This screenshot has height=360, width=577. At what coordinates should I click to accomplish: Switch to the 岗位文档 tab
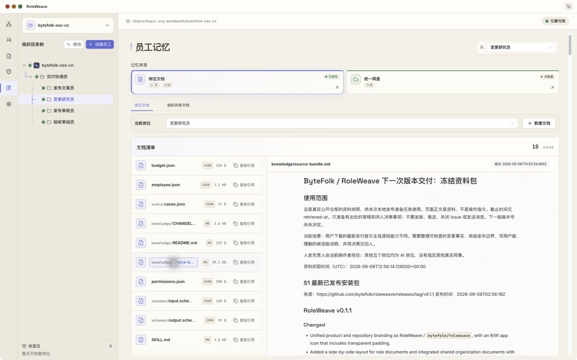point(142,105)
